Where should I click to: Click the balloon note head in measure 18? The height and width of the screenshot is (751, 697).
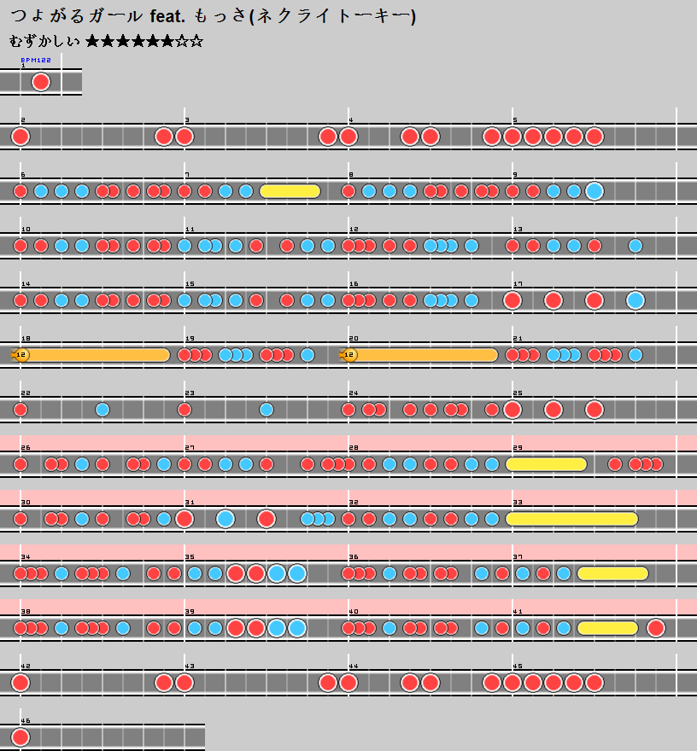point(20,355)
